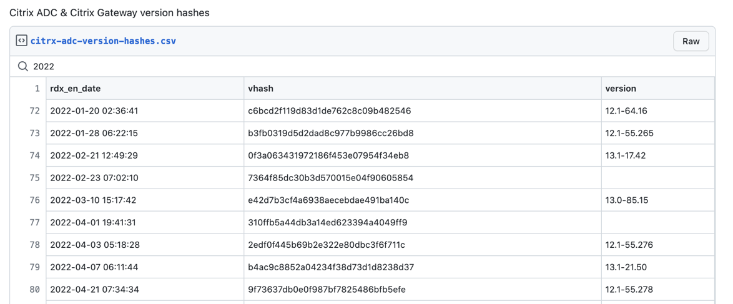Click line number 75
The width and height of the screenshot is (733, 304).
click(x=35, y=178)
